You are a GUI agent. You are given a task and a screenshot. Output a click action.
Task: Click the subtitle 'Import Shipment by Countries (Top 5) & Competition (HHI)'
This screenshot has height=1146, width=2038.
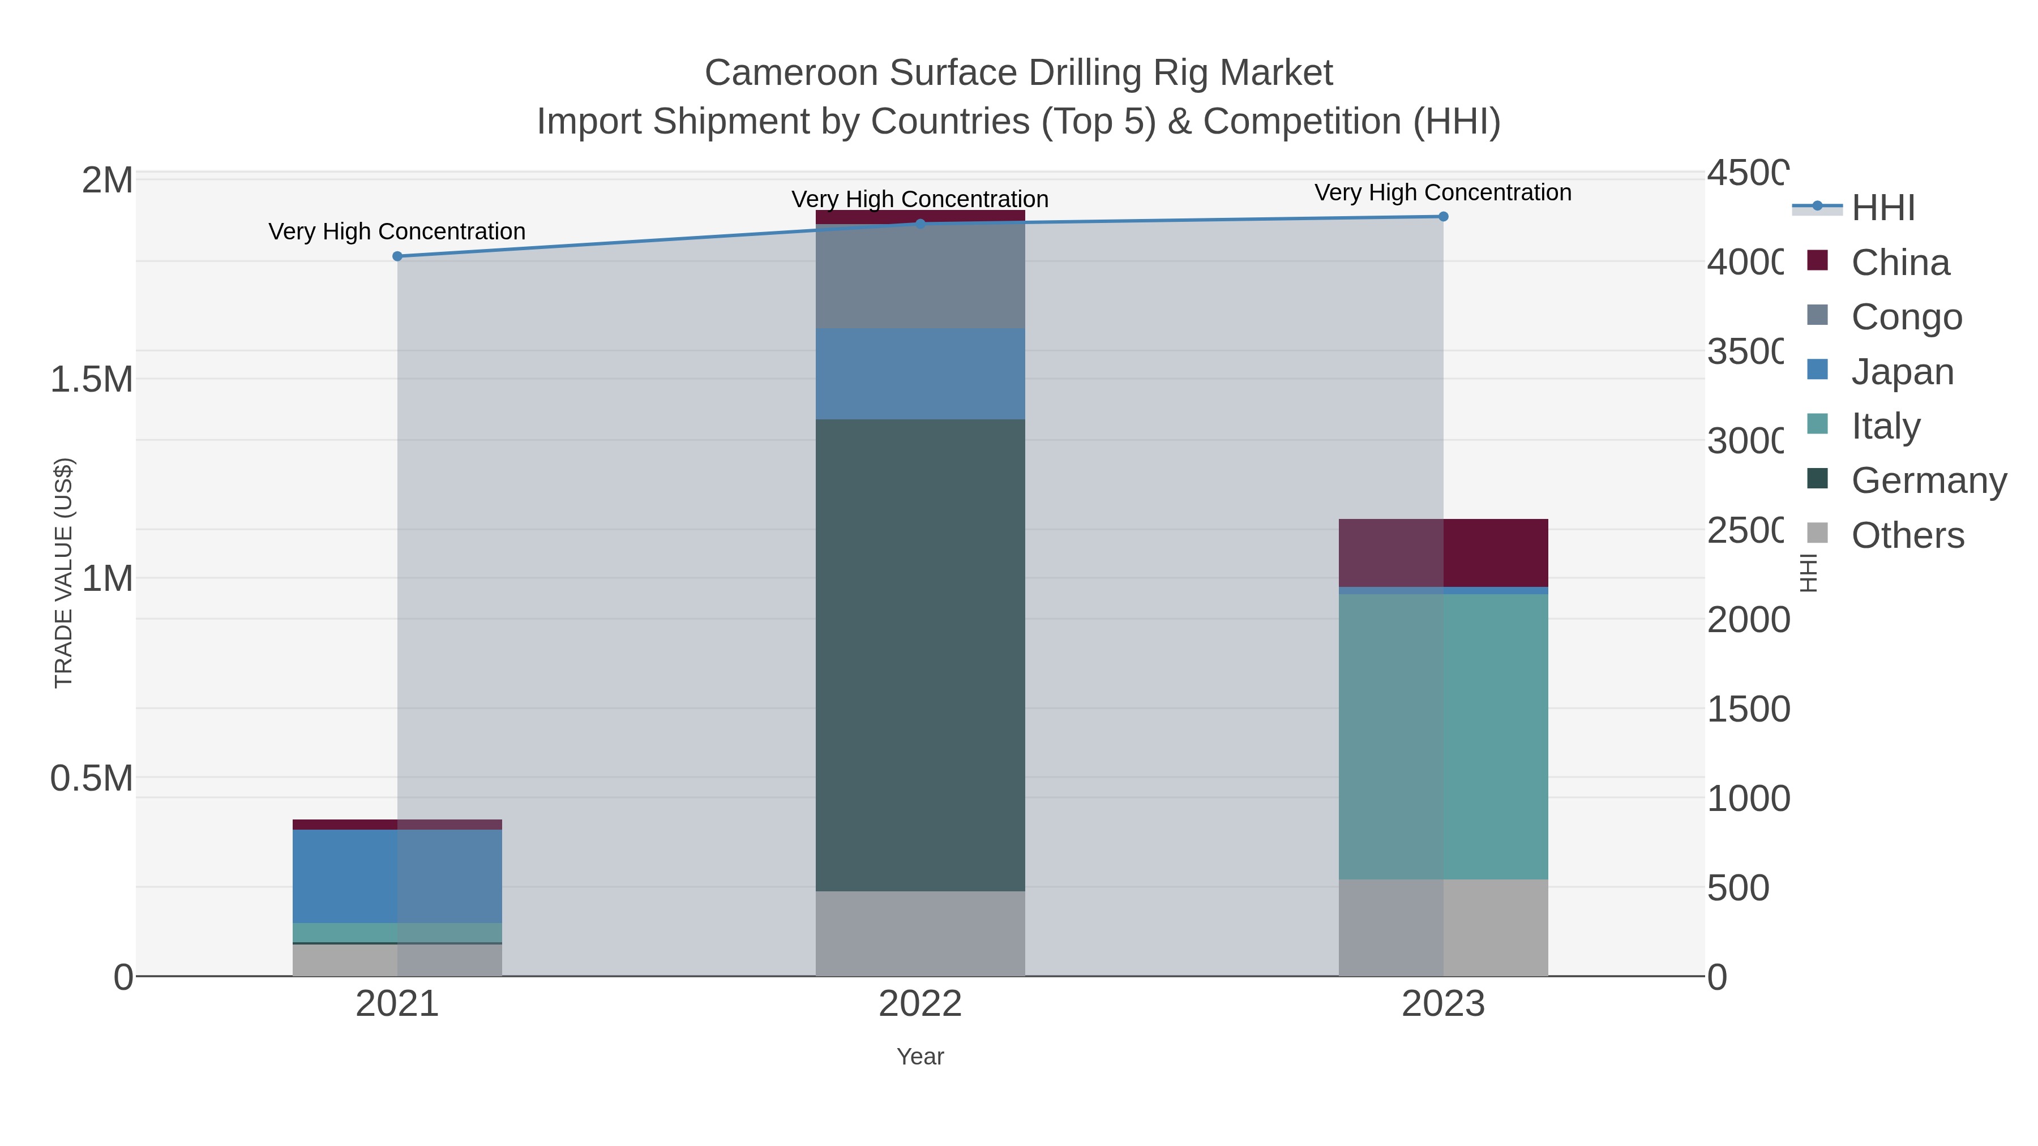pos(1019,122)
